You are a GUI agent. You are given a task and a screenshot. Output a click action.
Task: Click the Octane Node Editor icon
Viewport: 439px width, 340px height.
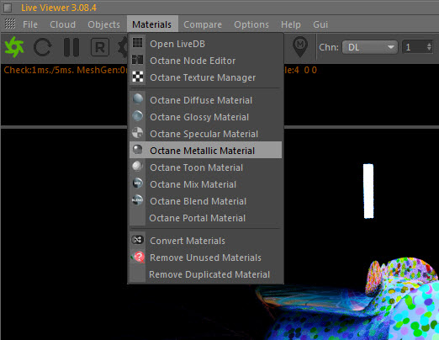click(x=137, y=60)
